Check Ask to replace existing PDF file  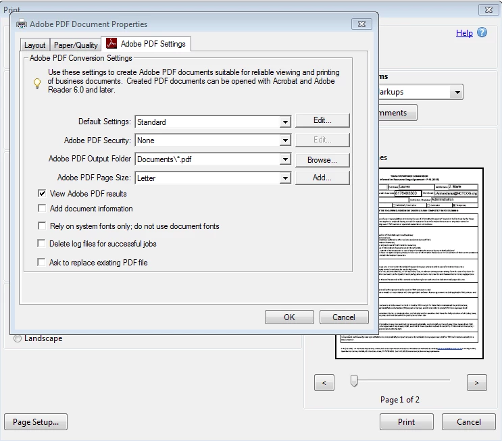point(41,263)
